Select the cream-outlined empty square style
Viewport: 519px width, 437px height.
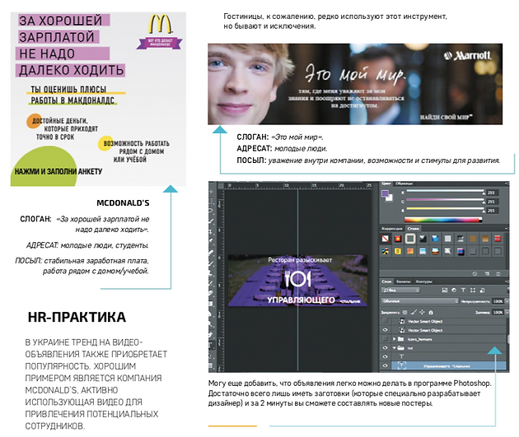click(410, 239)
